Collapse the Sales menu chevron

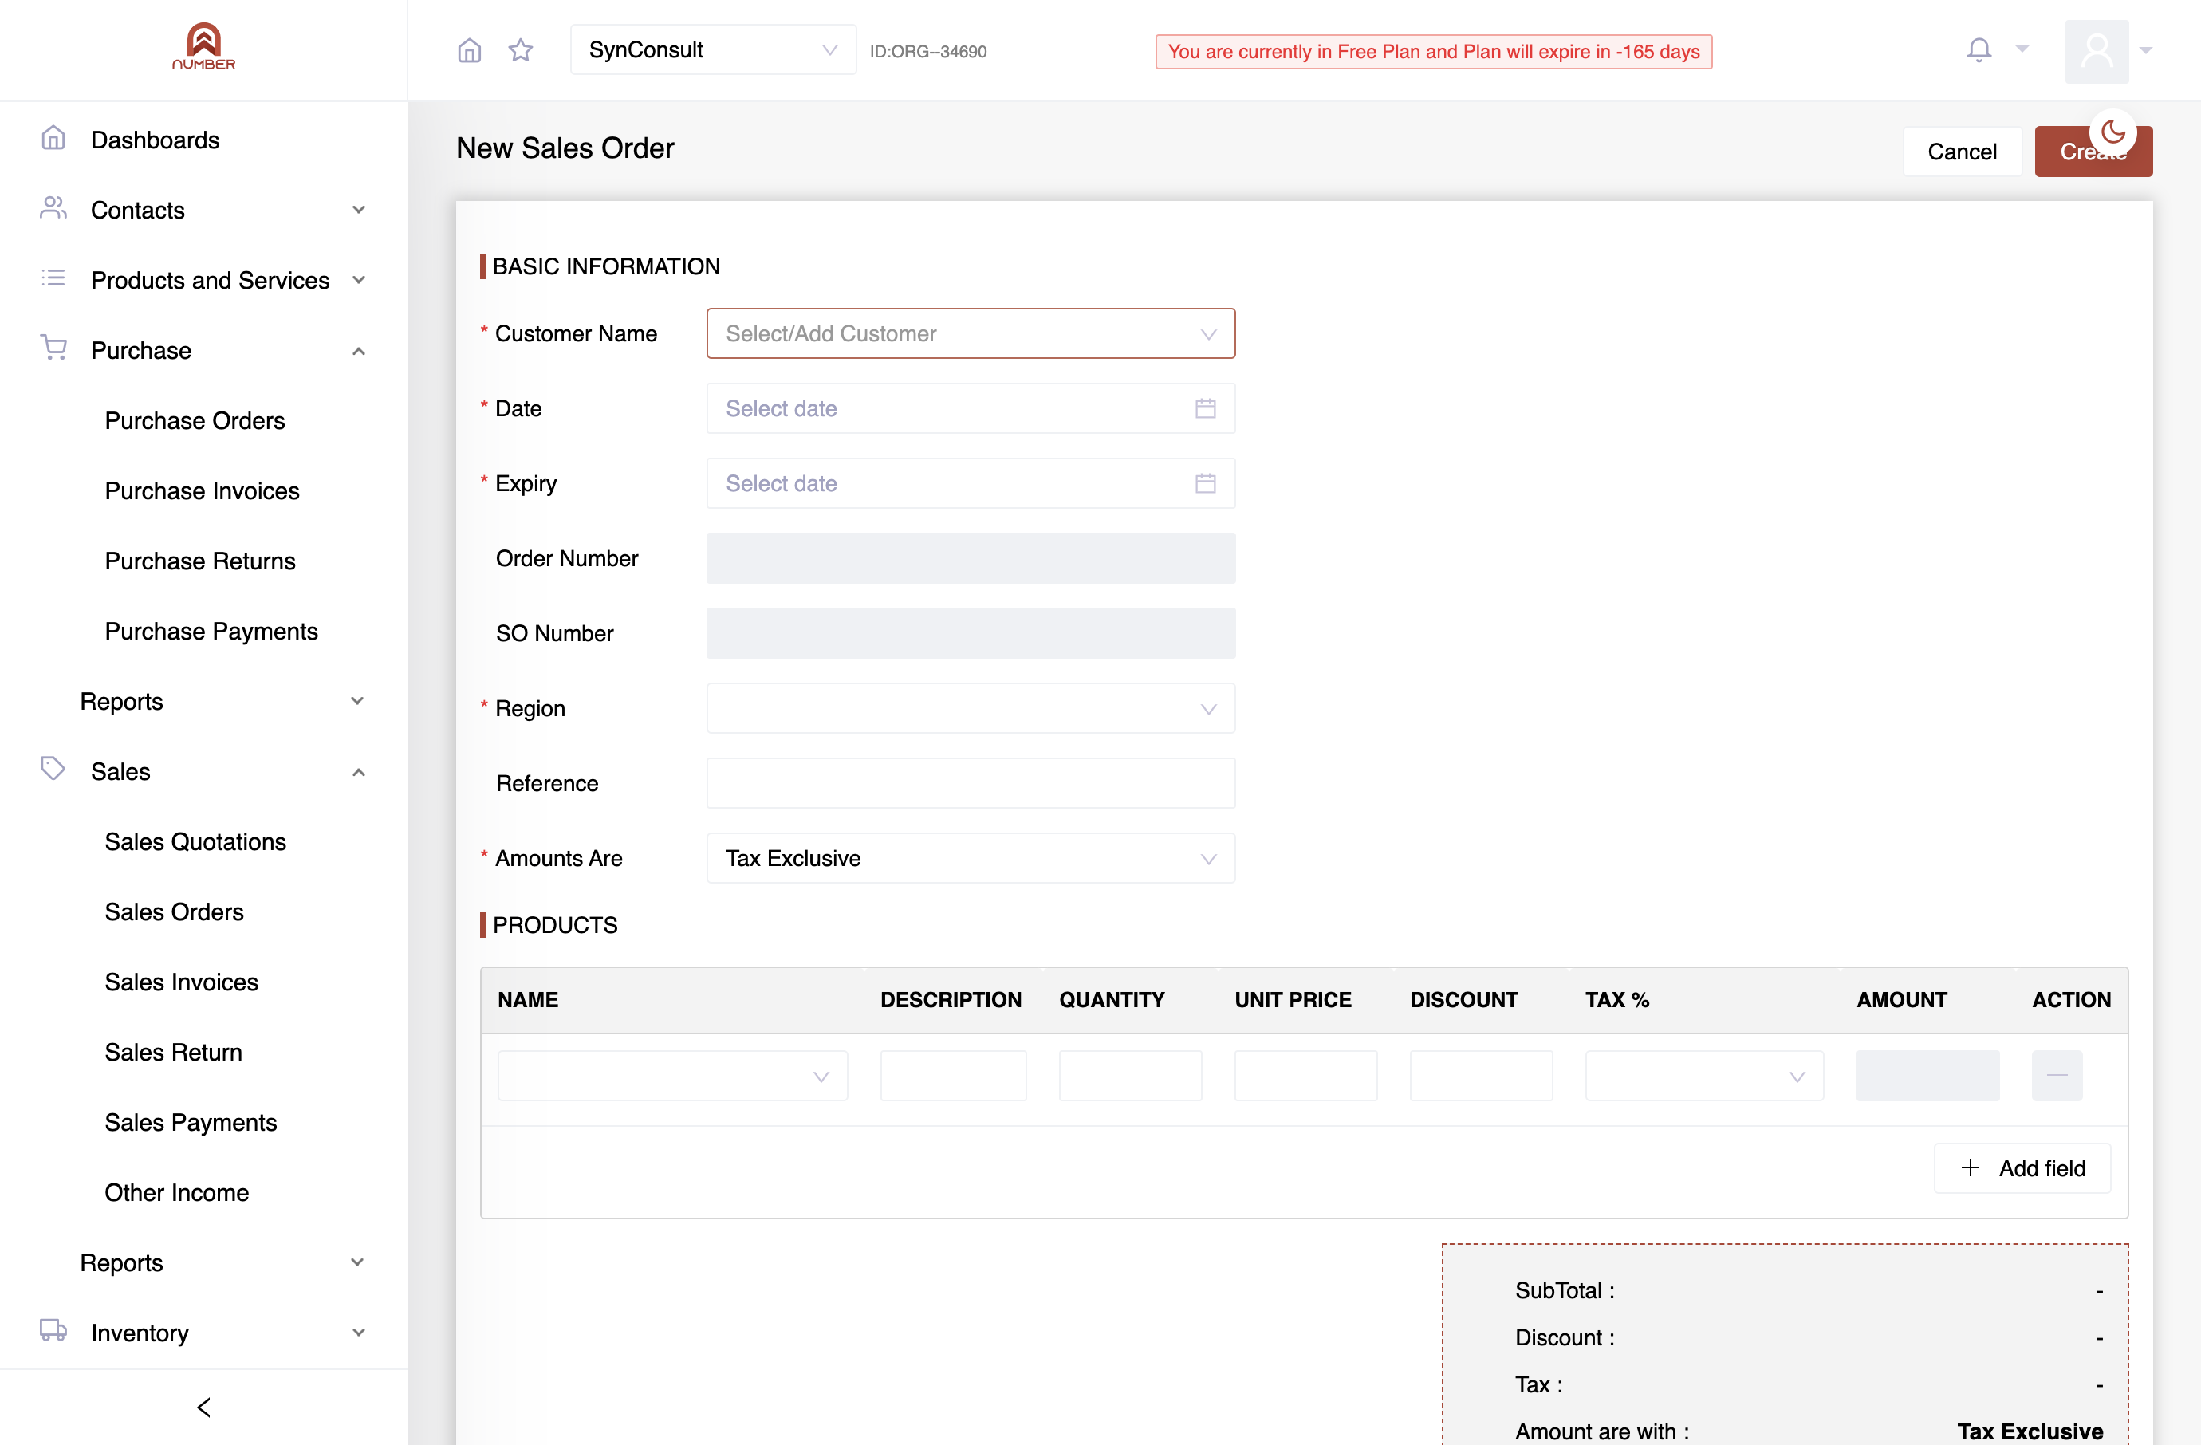click(359, 772)
